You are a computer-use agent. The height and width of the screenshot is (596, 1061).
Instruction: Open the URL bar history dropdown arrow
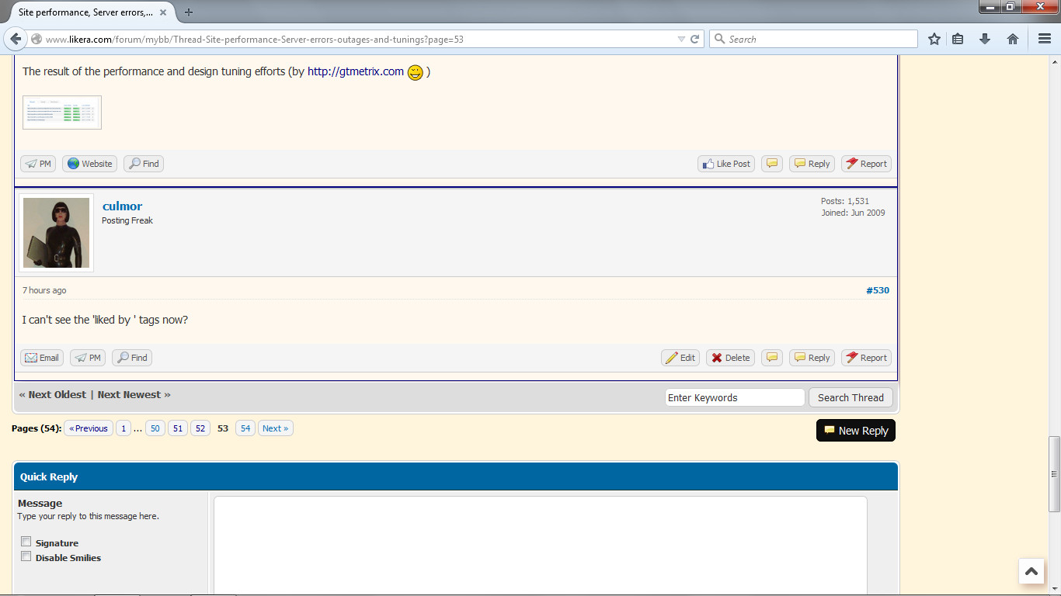click(x=681, y=39)
